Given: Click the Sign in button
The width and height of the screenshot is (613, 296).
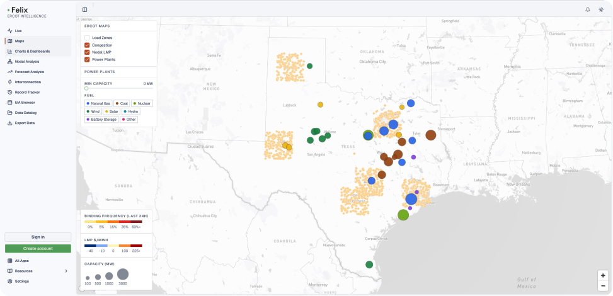Looking at the screenshot, I should pyautogui.click(x=38, y=237).
